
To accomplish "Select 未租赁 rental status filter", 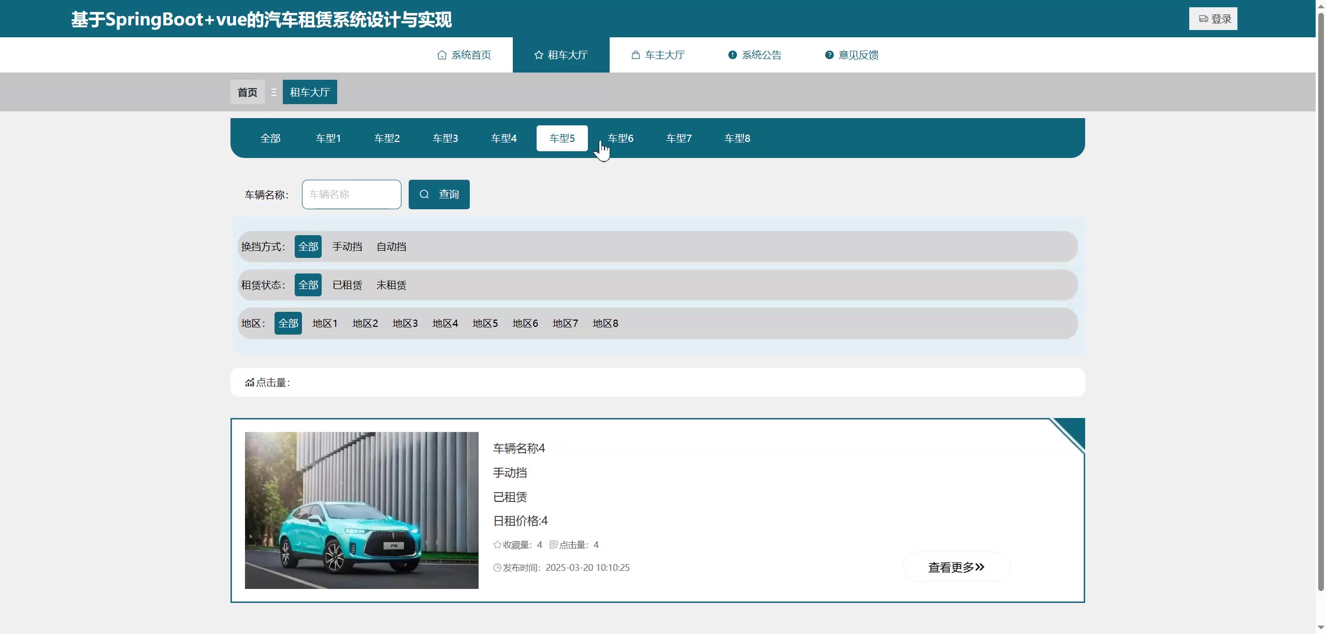I will point(391,285).
